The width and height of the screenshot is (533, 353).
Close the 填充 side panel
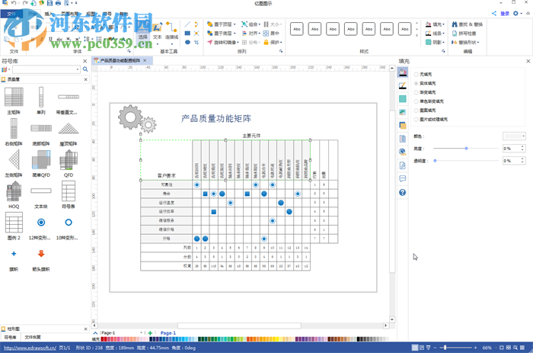[x=528, y=61]
